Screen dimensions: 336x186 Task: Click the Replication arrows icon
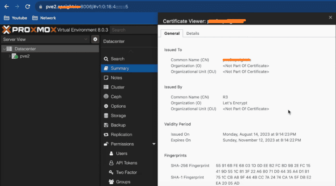(x=106, y=134)
